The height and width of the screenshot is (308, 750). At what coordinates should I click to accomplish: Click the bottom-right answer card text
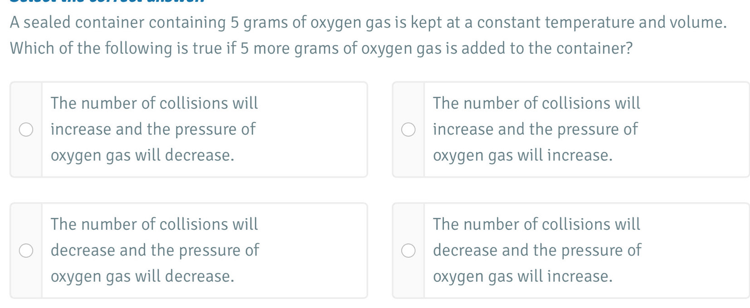pos(537,250)
